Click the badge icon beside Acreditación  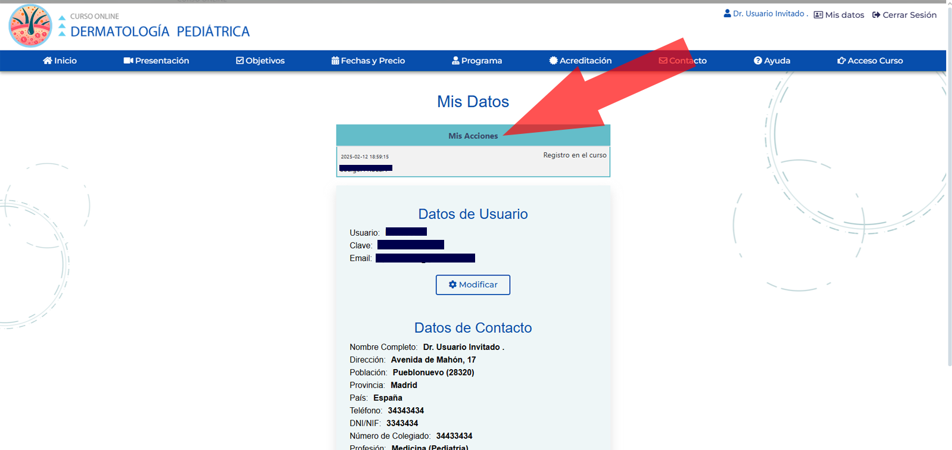pos(553,61)
